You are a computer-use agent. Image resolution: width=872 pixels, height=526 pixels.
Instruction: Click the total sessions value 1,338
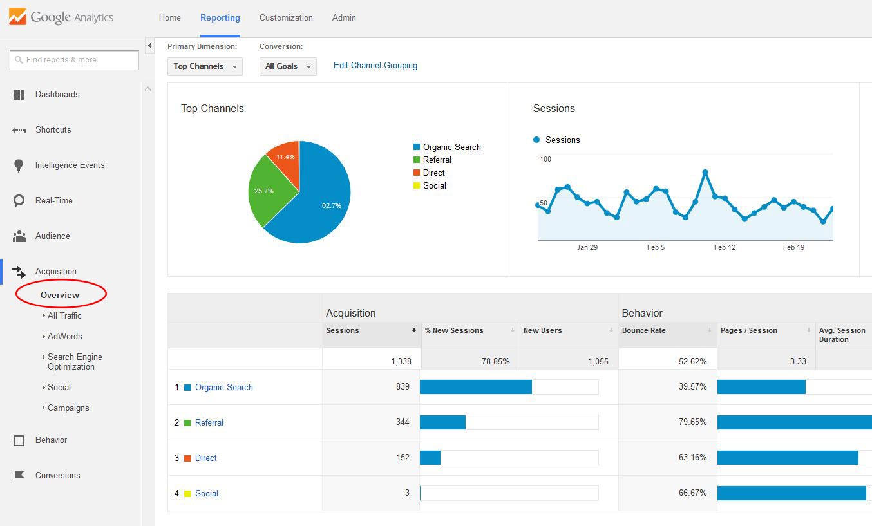click(401, 361)
